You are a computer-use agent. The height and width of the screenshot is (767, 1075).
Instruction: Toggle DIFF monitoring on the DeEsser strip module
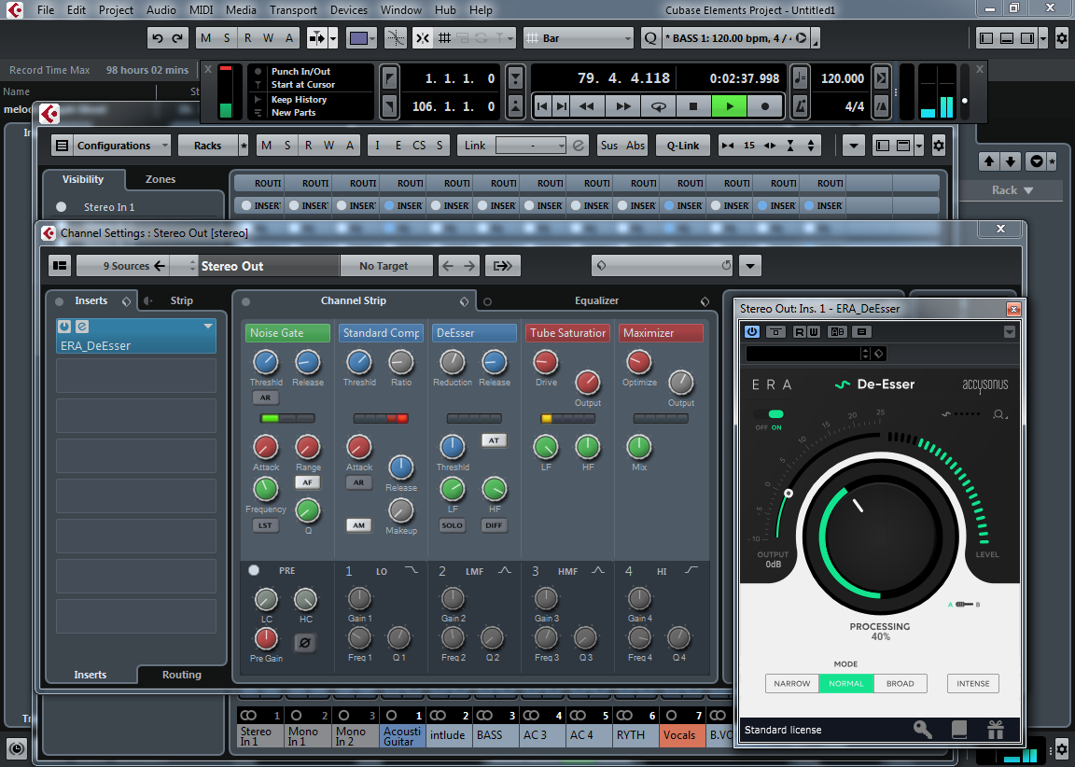(493, 525)
